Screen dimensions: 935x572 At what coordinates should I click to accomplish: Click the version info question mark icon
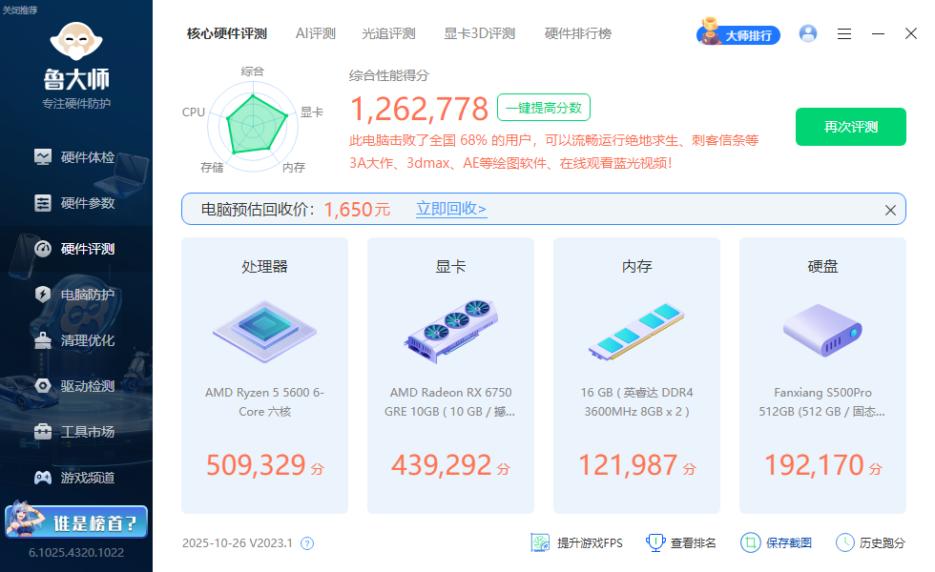point(307,543)
